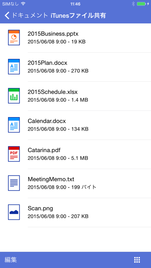Tap the red PDF icon for Catarina.pdf
151x268 pixels.
14,154
